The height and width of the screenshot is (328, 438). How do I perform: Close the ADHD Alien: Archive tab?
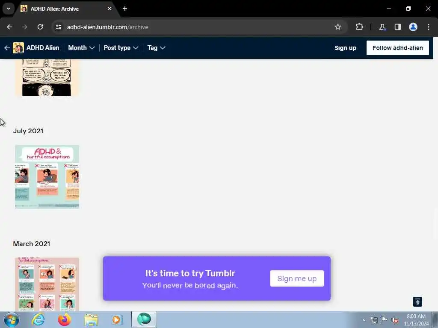[x=109, y=9]
